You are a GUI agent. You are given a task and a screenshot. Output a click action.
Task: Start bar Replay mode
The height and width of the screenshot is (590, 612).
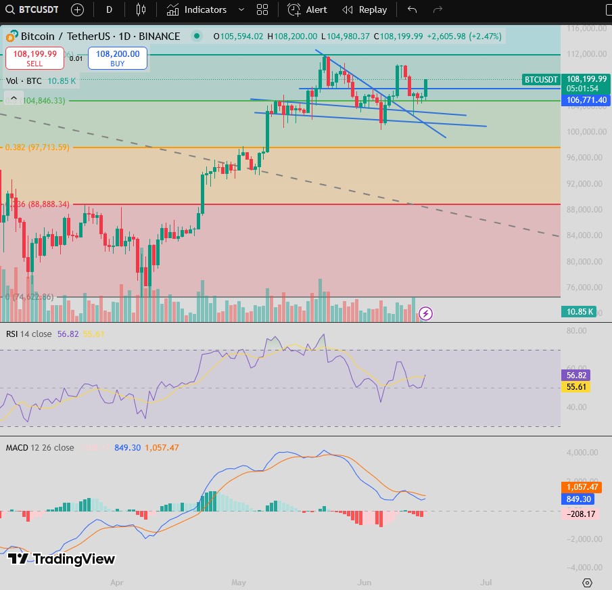[364, 9]
